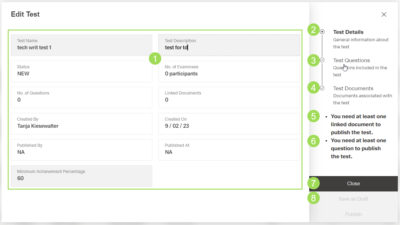
Task: Click the green callout badge number 1
Action: point(155,58)
